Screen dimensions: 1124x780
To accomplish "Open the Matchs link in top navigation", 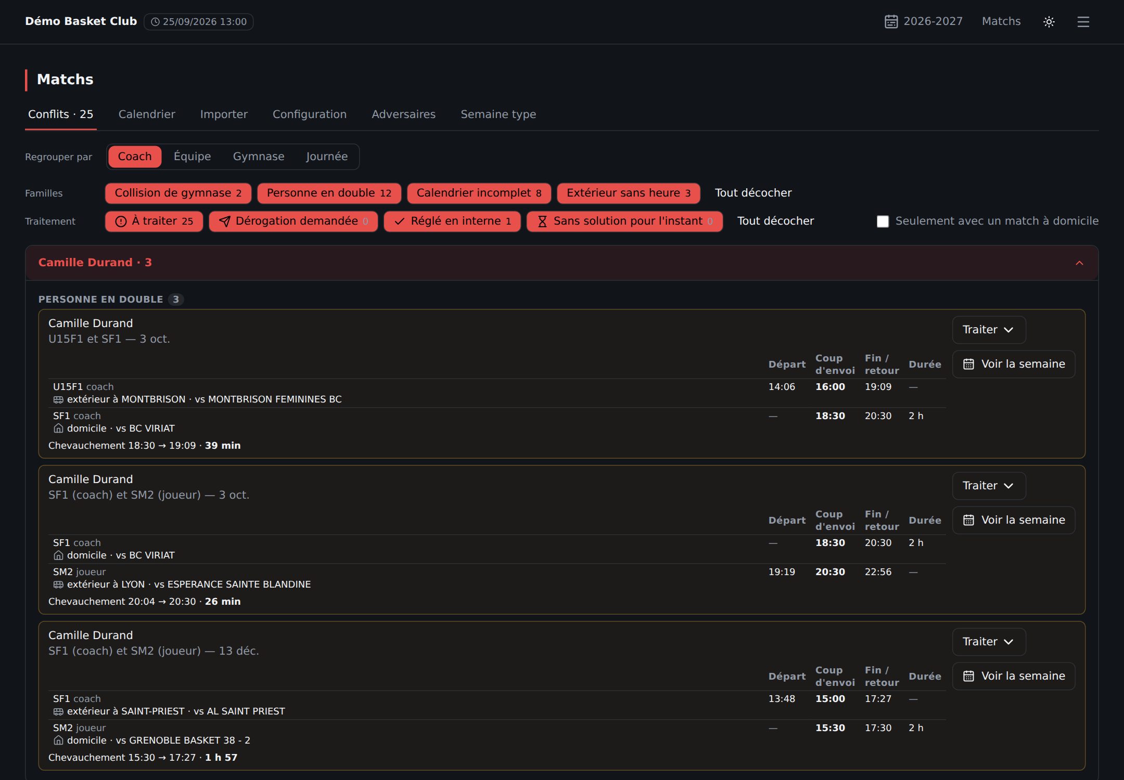I will (1001, 21).
